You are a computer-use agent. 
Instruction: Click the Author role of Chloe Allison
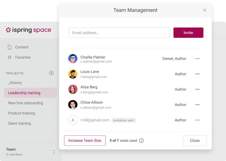(x=180, y=105)
